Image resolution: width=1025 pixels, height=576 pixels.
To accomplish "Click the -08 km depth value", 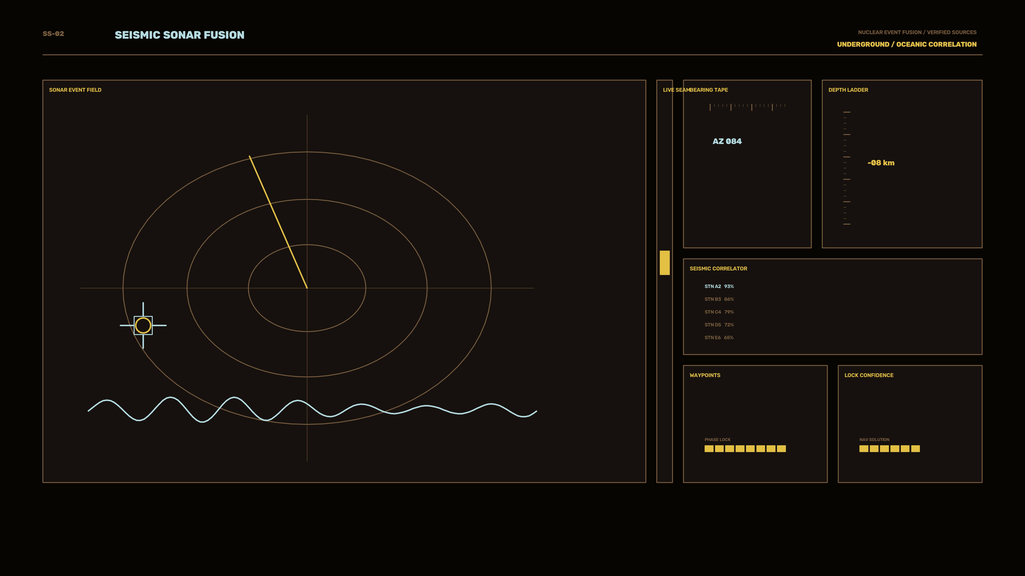I will click(881, 163).
